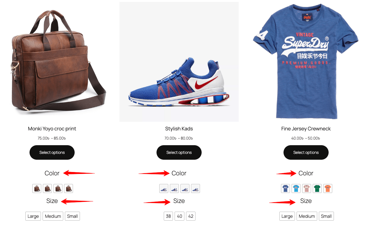Pick the last bag color swatch
The width and height of the screenshot is (369, 227).
[69, 188]
